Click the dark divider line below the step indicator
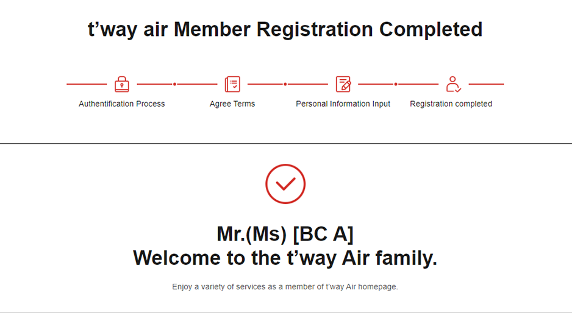572x327 pixels. [285, 144]
